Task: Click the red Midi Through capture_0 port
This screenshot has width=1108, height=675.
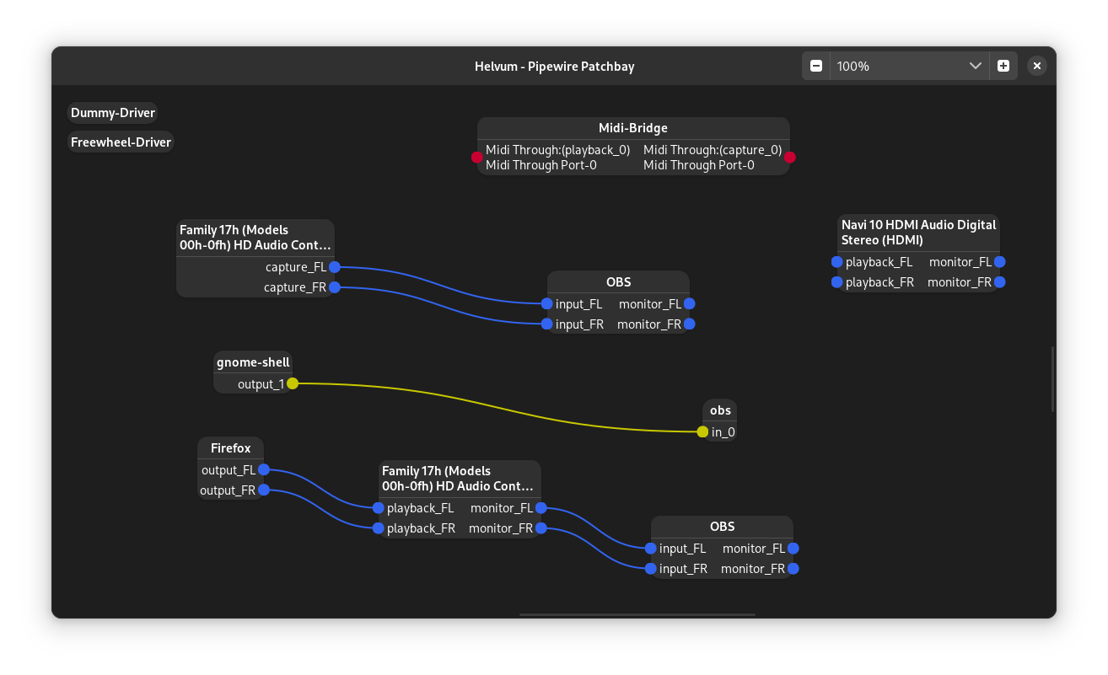Action: 790,157
